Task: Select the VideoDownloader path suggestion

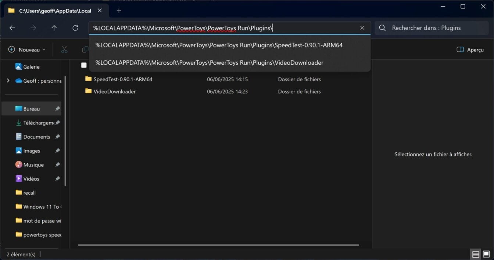Action: pyautogui.click(x=230, y=63)
